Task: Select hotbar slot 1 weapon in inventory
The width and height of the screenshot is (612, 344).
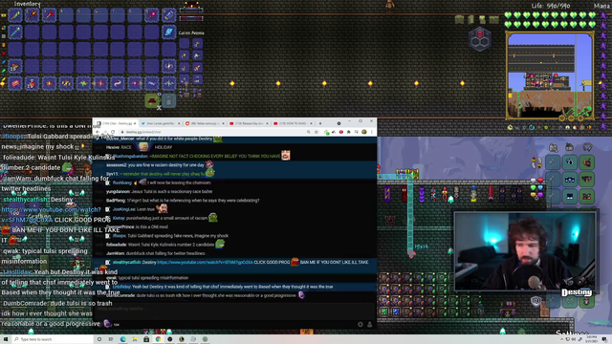Action: [15, 15]
